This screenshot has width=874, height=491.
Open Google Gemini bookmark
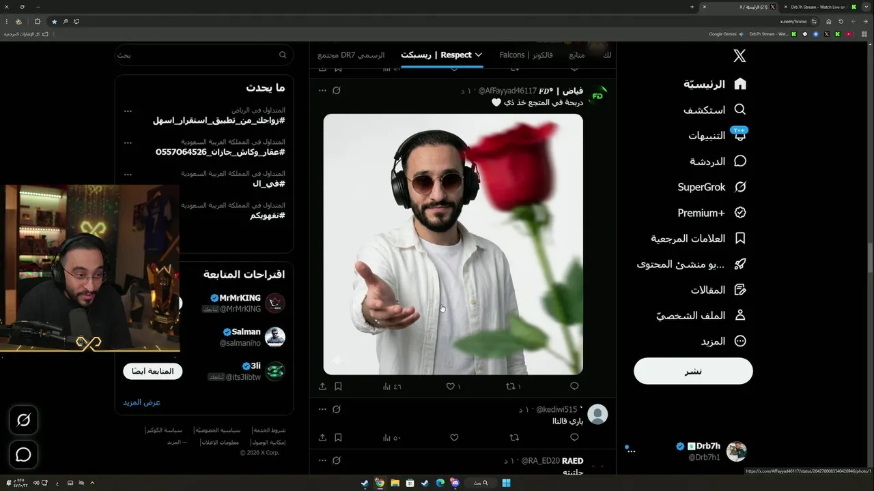coord(726,33)
